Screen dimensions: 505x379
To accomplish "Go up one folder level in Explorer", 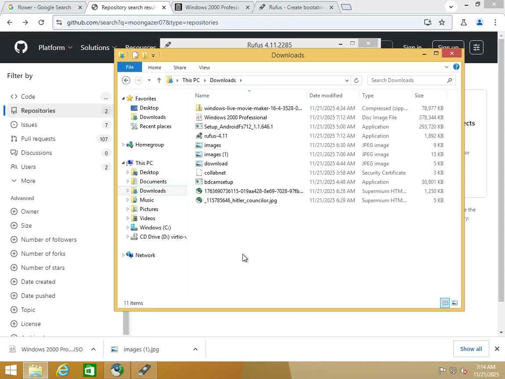I will tap(159, 80).
